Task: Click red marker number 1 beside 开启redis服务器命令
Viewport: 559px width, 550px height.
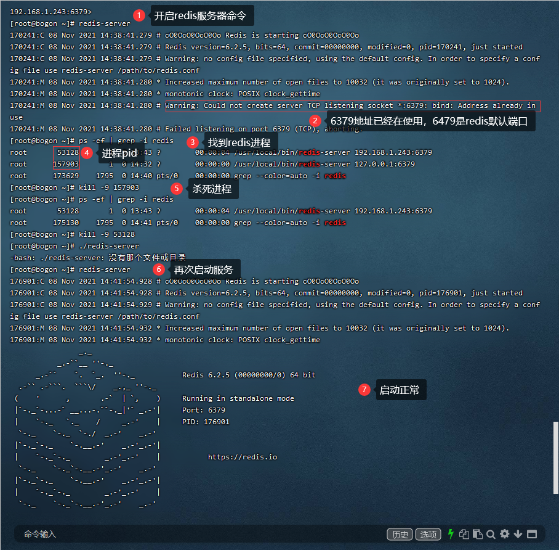Action: pos(139,15)
